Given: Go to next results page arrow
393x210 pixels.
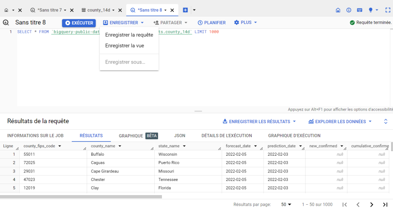Looking at the screenshot, I should (x=371, y=205).
